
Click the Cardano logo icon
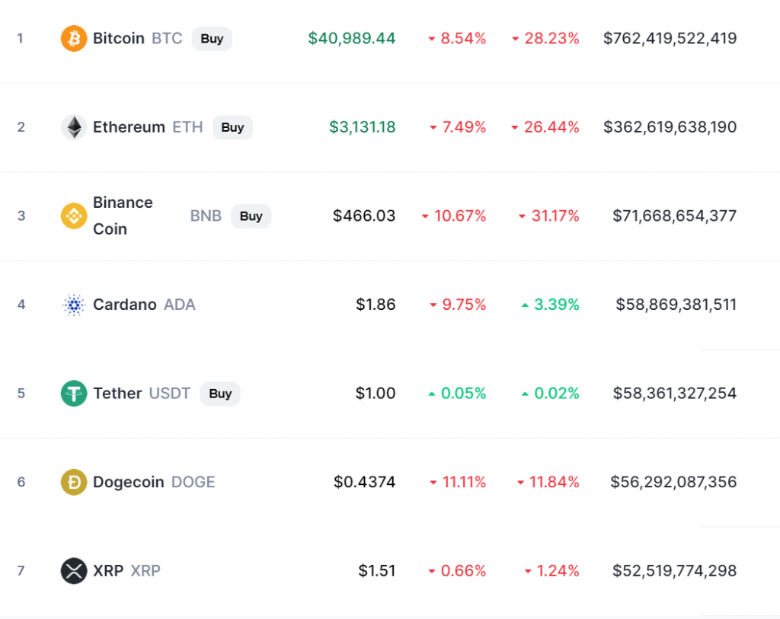point(74,305)
